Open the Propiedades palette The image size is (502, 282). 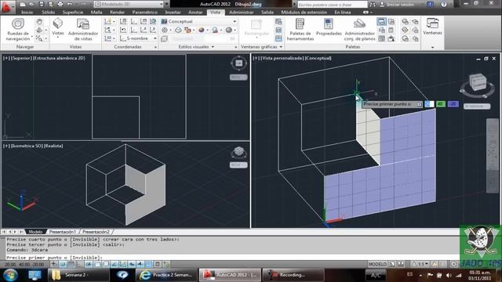[329, 27]
